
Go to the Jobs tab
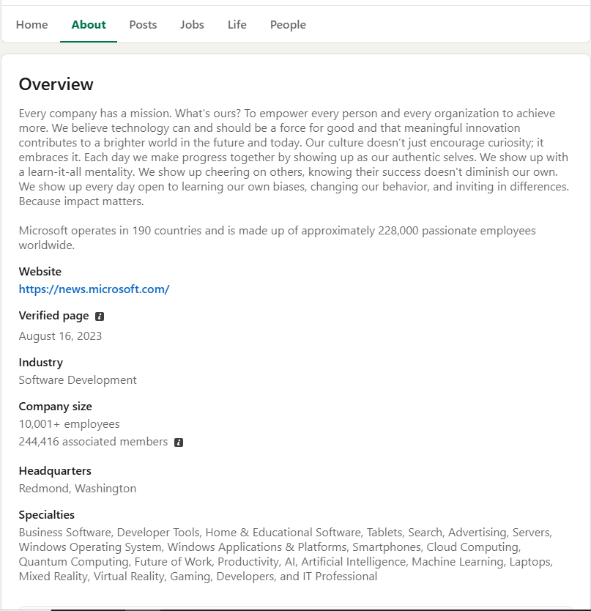[x=192, y=25]
